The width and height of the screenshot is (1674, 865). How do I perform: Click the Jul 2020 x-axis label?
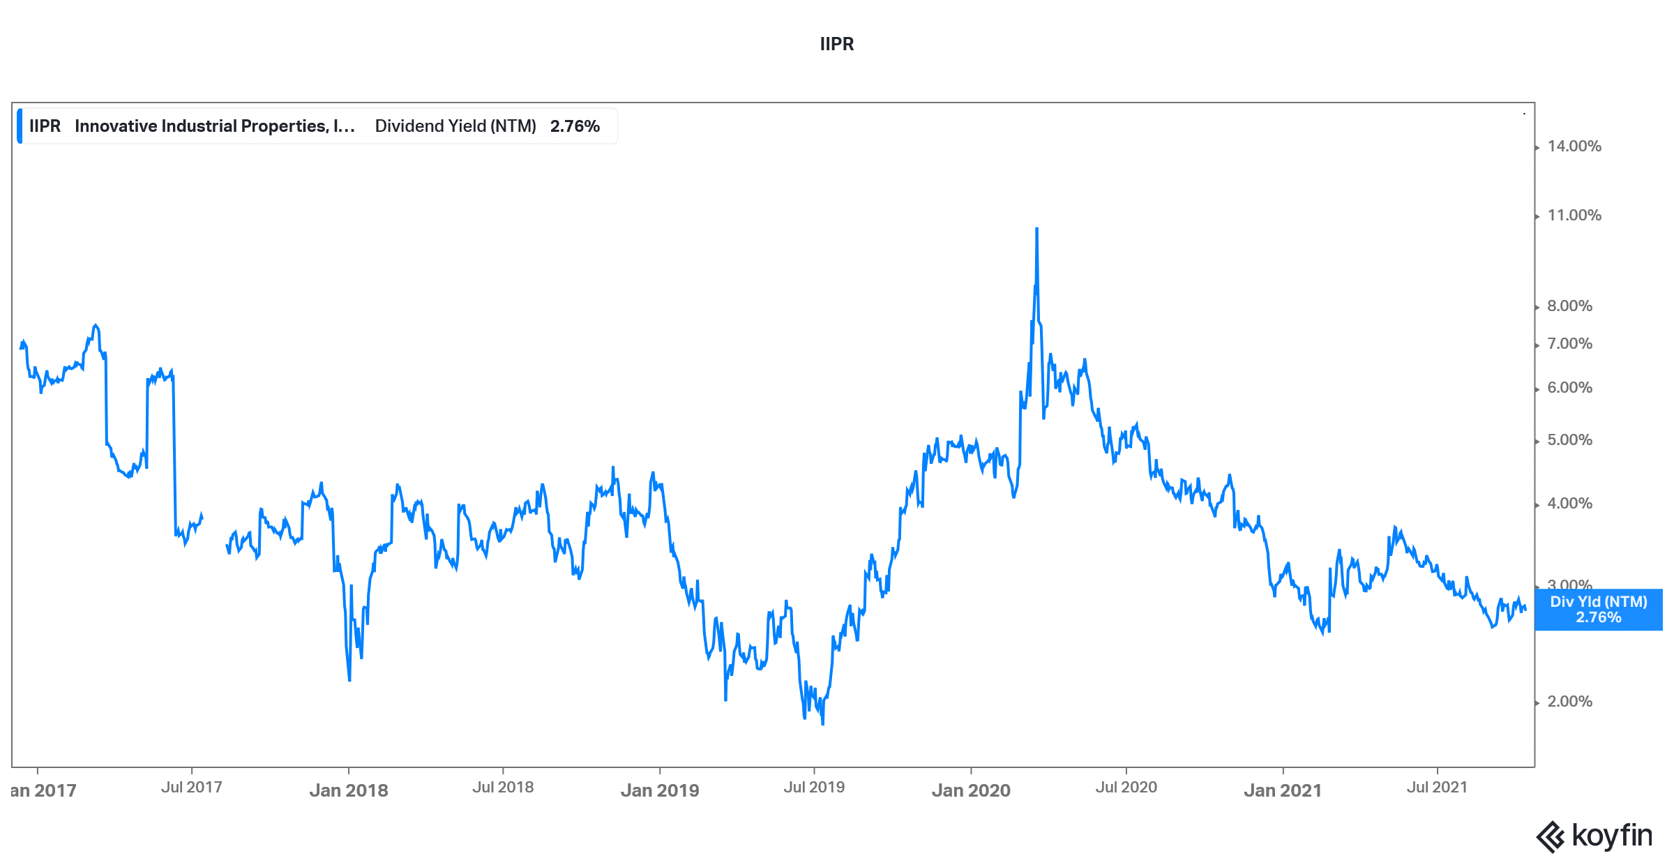pos(1126,788)
